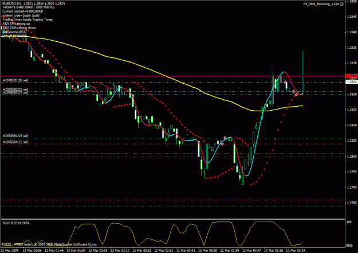Click the 1.2830 price axis label

[x=351, y=63]
